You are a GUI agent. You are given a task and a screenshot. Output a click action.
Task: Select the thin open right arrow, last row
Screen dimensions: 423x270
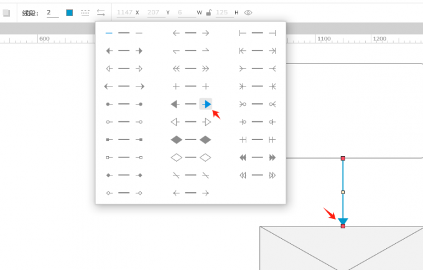point(205,193)
